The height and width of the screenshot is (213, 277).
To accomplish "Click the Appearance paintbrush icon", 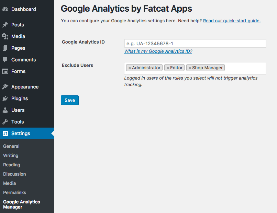I will (x=5, y=87).
